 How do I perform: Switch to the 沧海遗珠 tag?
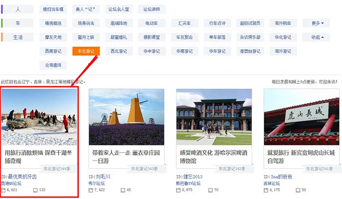click(x=53, y=65)
